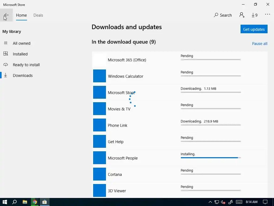The height and width of the screenshot is (206, 274).
Task: Click the All owned grid icon
Action: pos(6,43)
